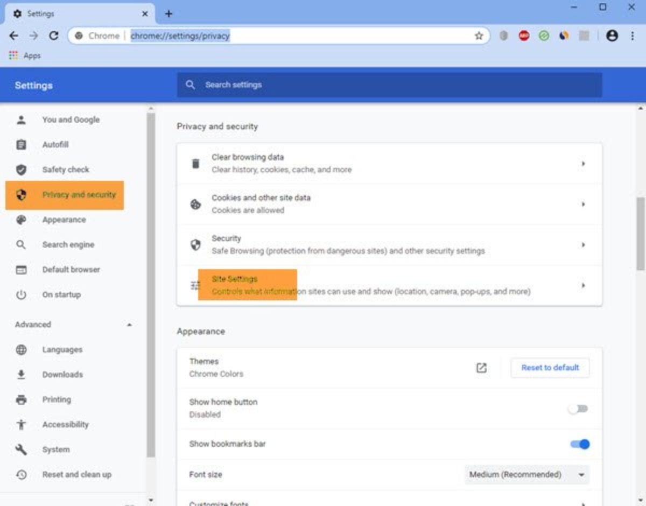Click the You and Google person icon

point(21,120)
